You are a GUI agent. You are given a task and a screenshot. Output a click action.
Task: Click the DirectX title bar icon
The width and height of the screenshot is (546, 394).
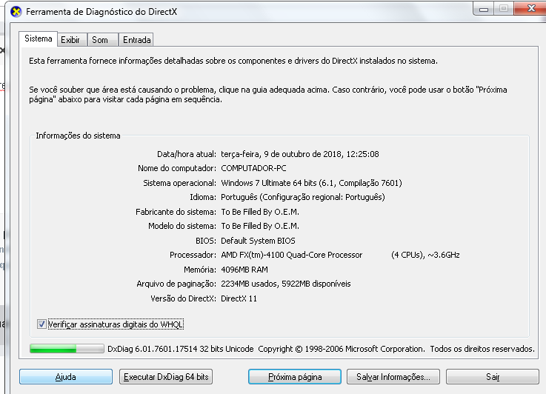point(16,12)
